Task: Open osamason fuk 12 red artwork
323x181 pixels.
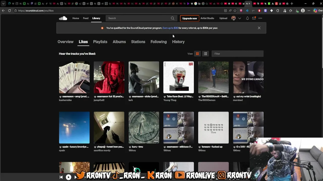Action: [x=109, y=77]
